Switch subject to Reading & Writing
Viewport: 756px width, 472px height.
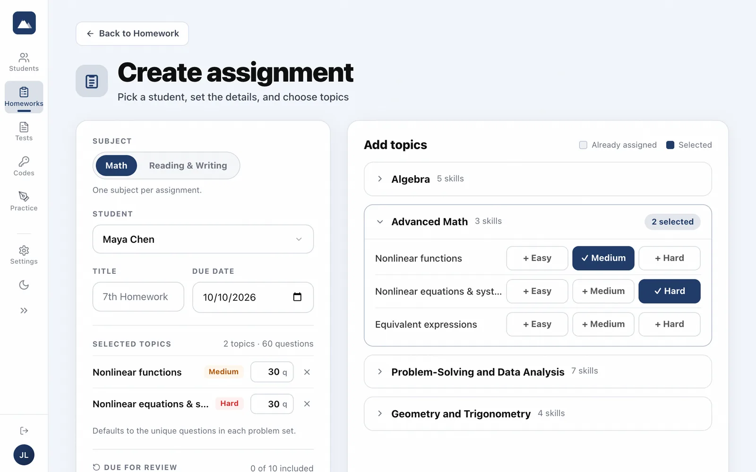point(188,166)
